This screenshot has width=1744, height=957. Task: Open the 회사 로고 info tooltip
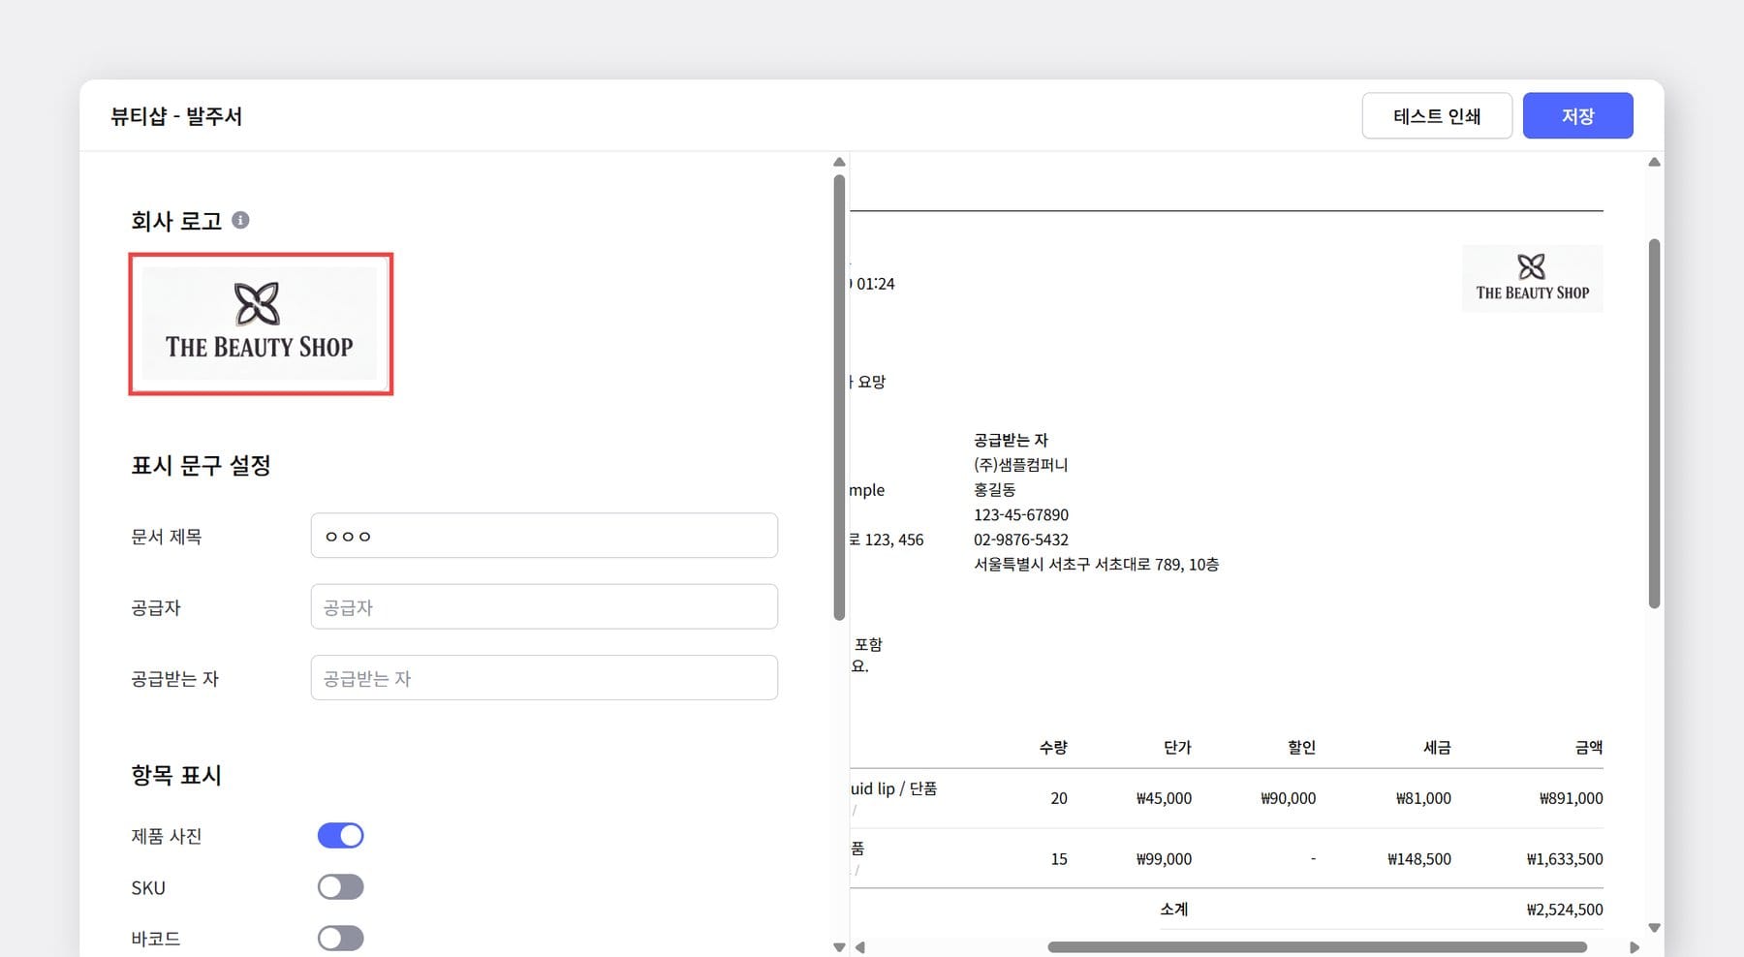coord(240,220)
